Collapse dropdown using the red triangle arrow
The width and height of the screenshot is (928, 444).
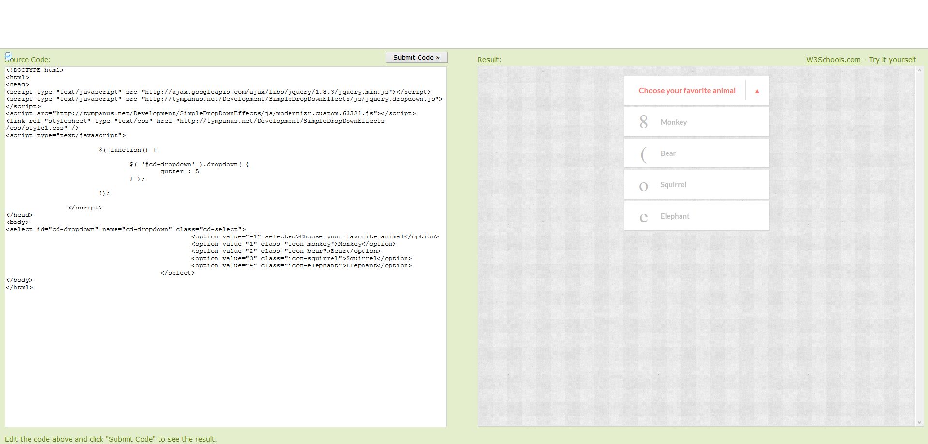tap(757, 91)
